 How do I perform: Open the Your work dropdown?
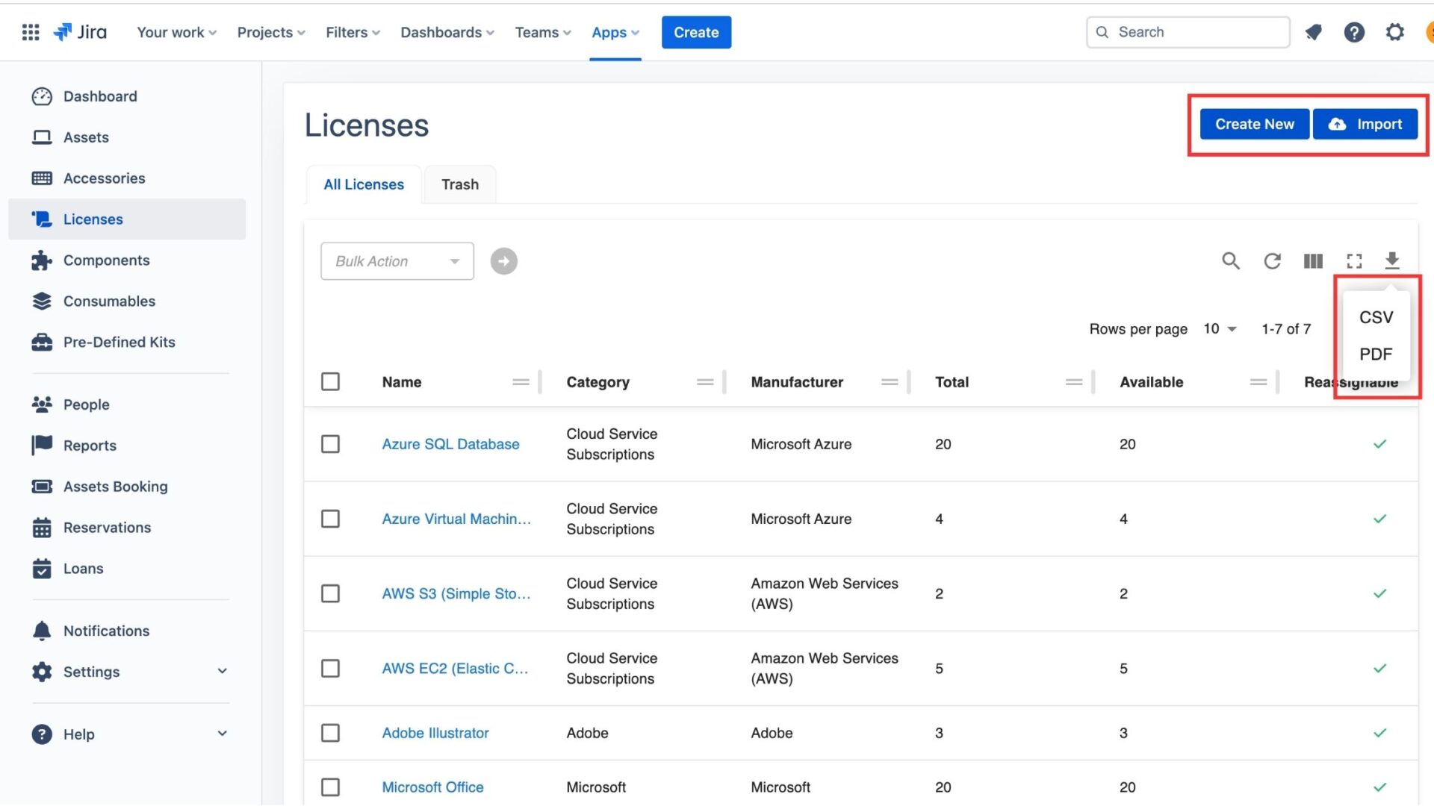[x=177, y=32]
